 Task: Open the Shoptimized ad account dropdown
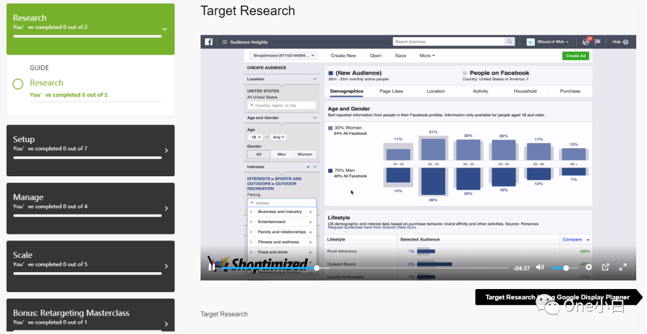click(283, 55)
